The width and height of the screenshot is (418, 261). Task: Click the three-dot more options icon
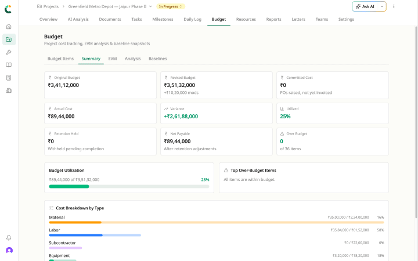(394, 6)
